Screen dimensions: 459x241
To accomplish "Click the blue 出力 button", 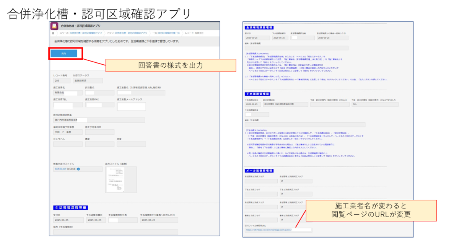I will point(64,54).
